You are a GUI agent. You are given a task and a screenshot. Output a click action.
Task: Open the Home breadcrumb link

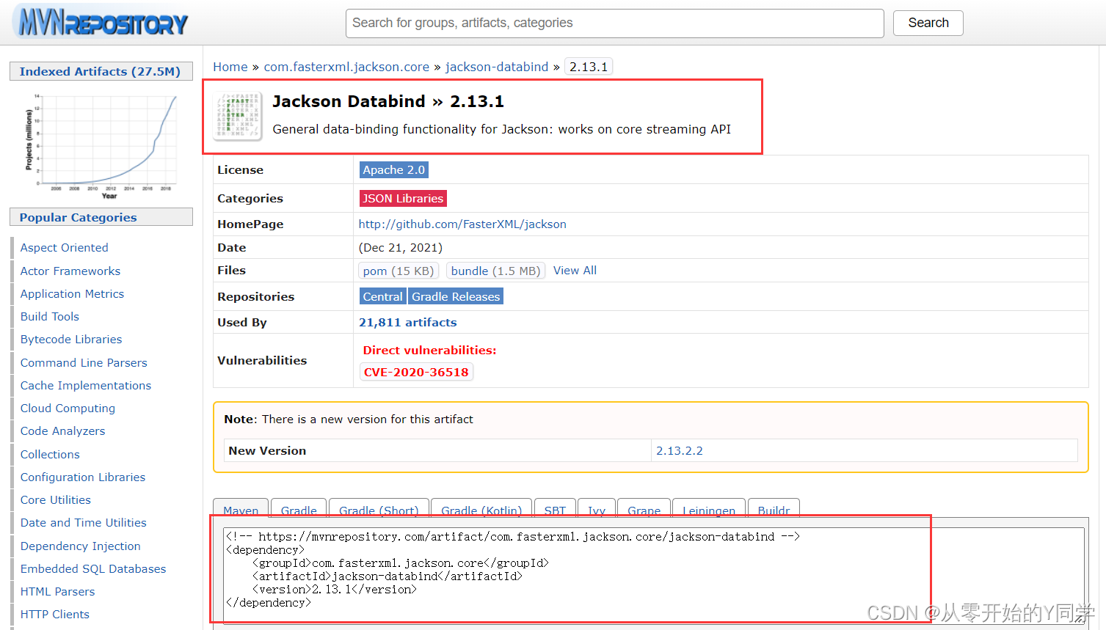(x=230, y=67)
